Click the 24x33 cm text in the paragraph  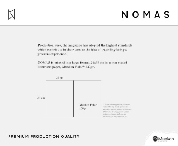point(98,63)
